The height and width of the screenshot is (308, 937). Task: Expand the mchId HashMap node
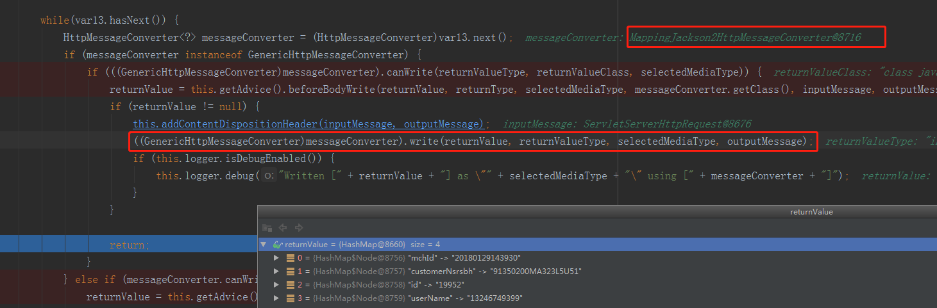pyautogui.click(x=276, y=258)
